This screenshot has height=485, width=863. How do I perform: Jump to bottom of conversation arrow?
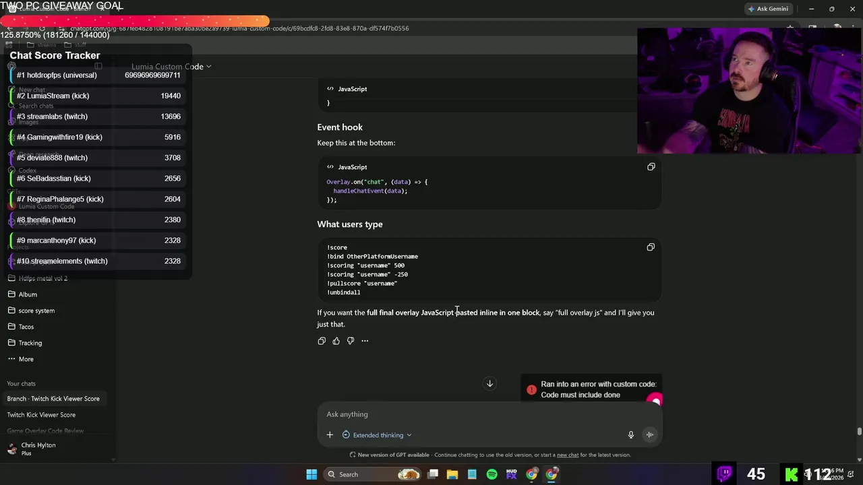point(490,384)
